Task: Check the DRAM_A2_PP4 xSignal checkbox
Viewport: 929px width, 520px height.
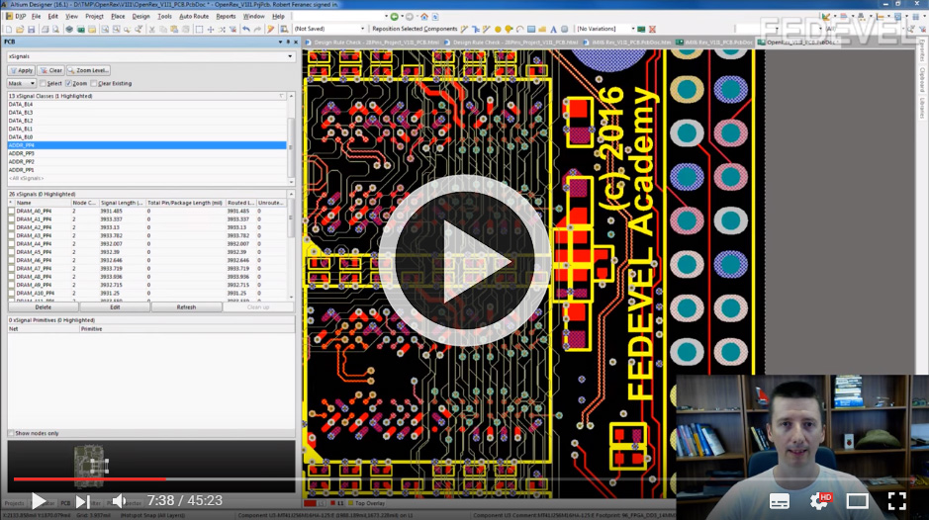Action: (x=11, y=227)
